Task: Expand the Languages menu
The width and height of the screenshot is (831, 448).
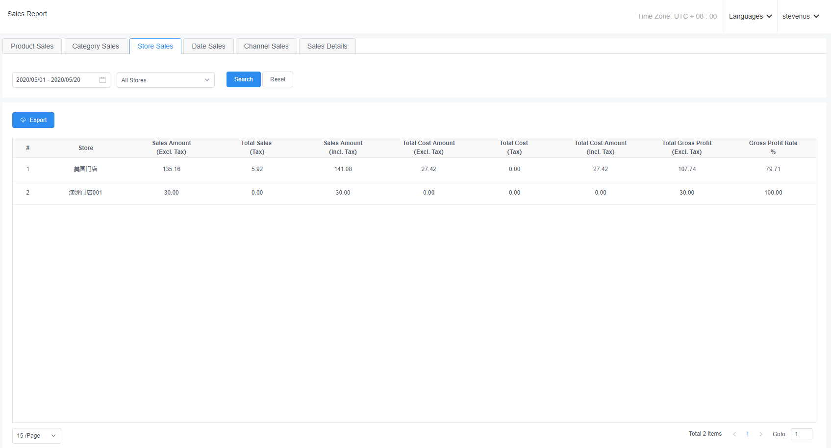Action: [750, 16]
